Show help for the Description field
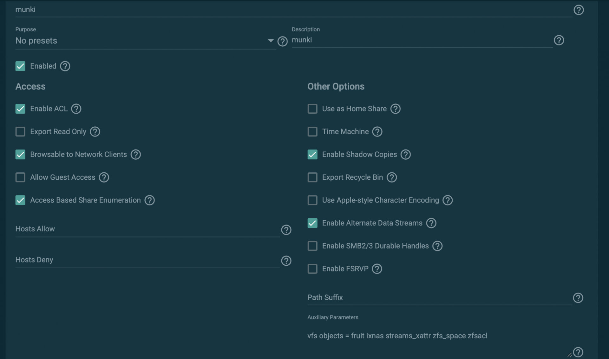Image resolution: width=609 pixels, height=359 pixels. [x=559, y=40]
